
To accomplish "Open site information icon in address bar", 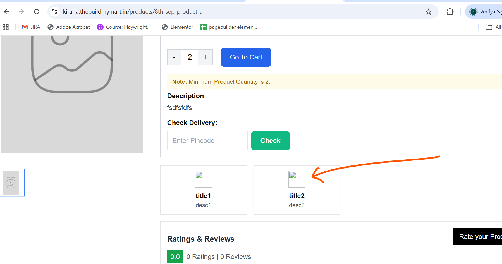I will coord(55,12).
